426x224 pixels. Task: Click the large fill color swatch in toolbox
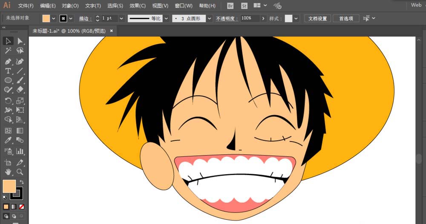[x=9, y=186]
